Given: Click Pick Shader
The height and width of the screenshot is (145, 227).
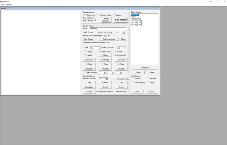Looking at the screenshot, I should (x=89, y=39).
